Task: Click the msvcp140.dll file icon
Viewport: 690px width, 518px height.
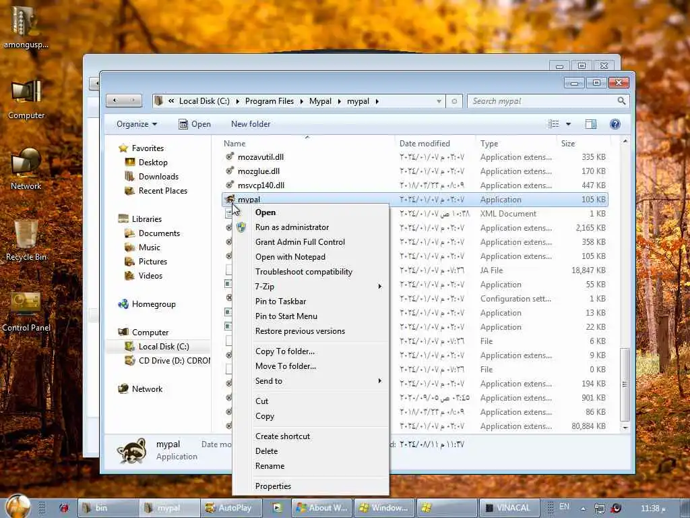Action: point(229,185)
